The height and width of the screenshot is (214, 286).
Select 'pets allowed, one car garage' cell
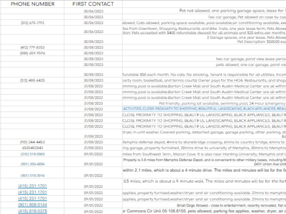[204, 64]
